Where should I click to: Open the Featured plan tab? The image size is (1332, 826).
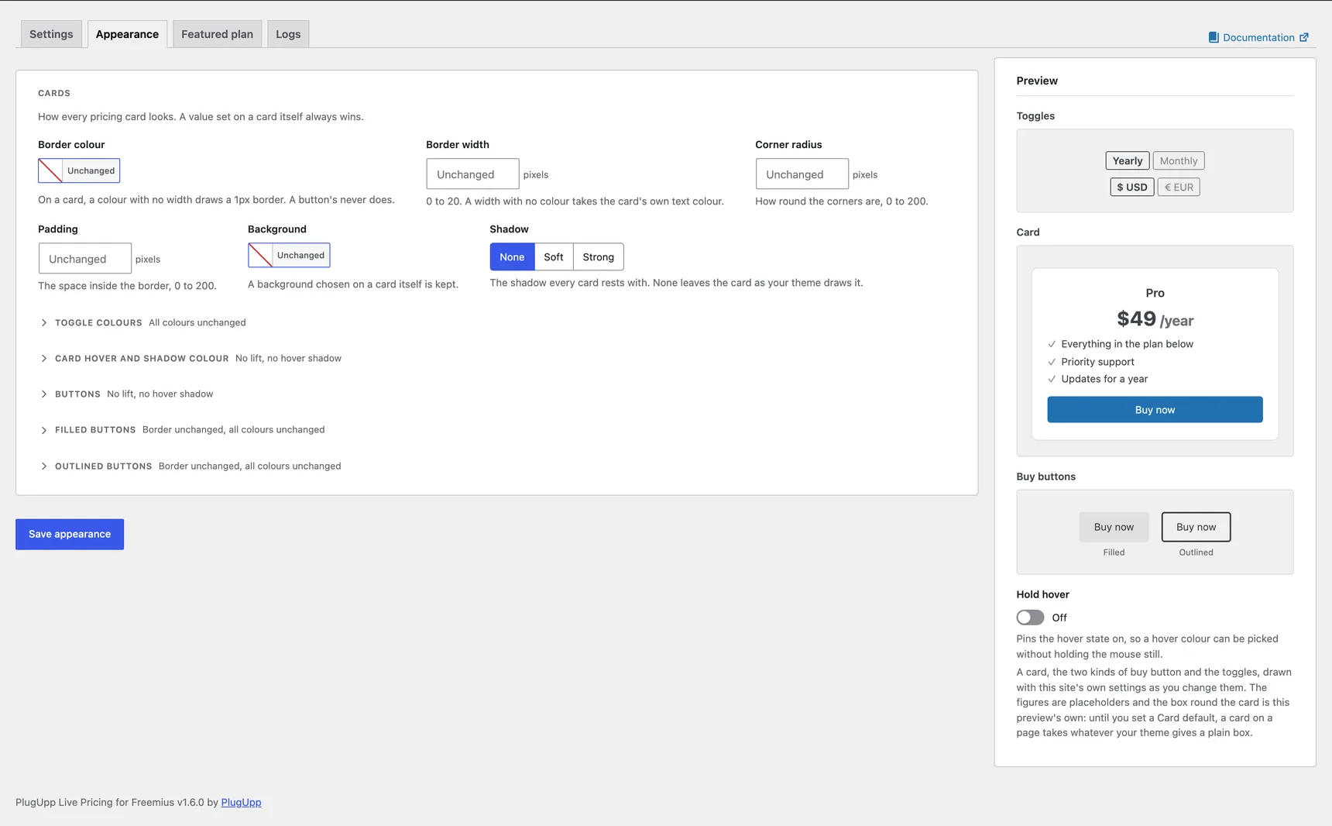pos(217,34)
